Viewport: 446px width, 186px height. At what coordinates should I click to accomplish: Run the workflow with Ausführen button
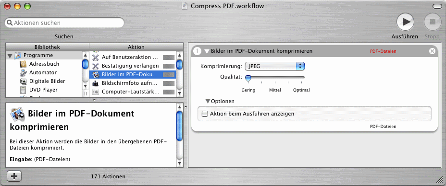pyautogui.click(x=405, y=22)
